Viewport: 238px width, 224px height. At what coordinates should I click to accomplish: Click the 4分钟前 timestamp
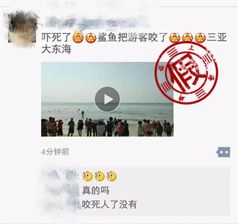point(55,152)
